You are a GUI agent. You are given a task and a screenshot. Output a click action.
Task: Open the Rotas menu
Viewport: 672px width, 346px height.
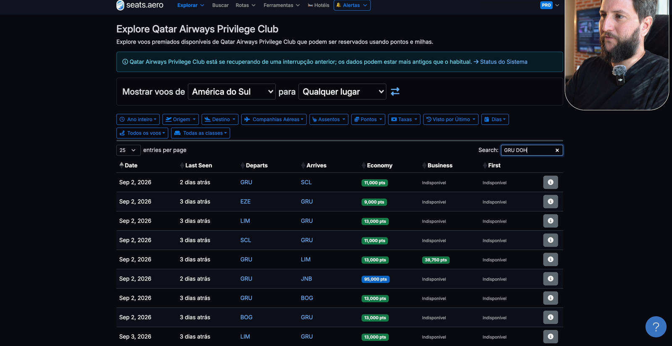pos(245,5)
